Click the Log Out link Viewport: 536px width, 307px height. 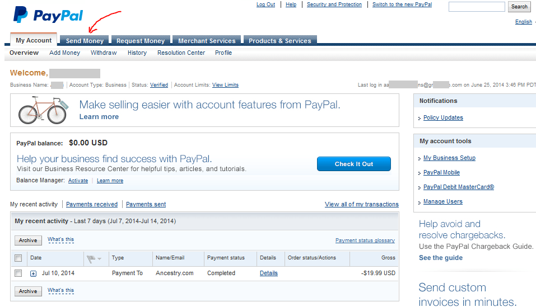pos(265,4)
